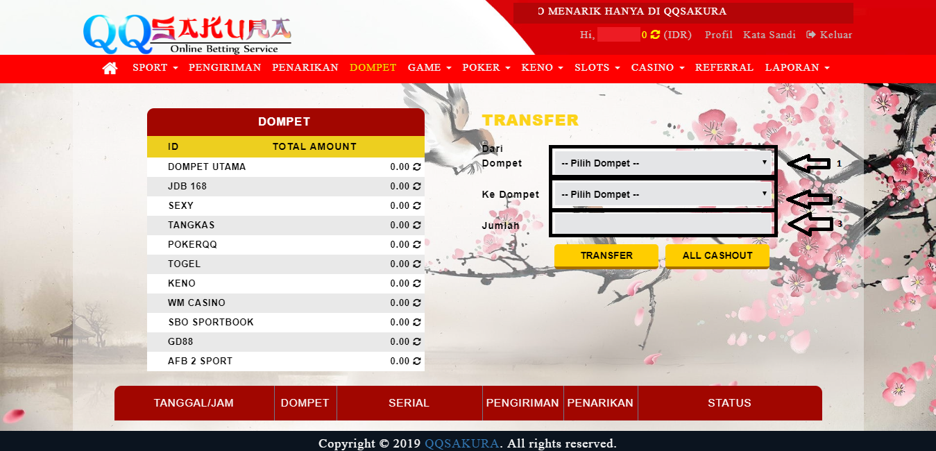
Task: Refresh the SEXY wallet balance icon
Action: (417, 206)
